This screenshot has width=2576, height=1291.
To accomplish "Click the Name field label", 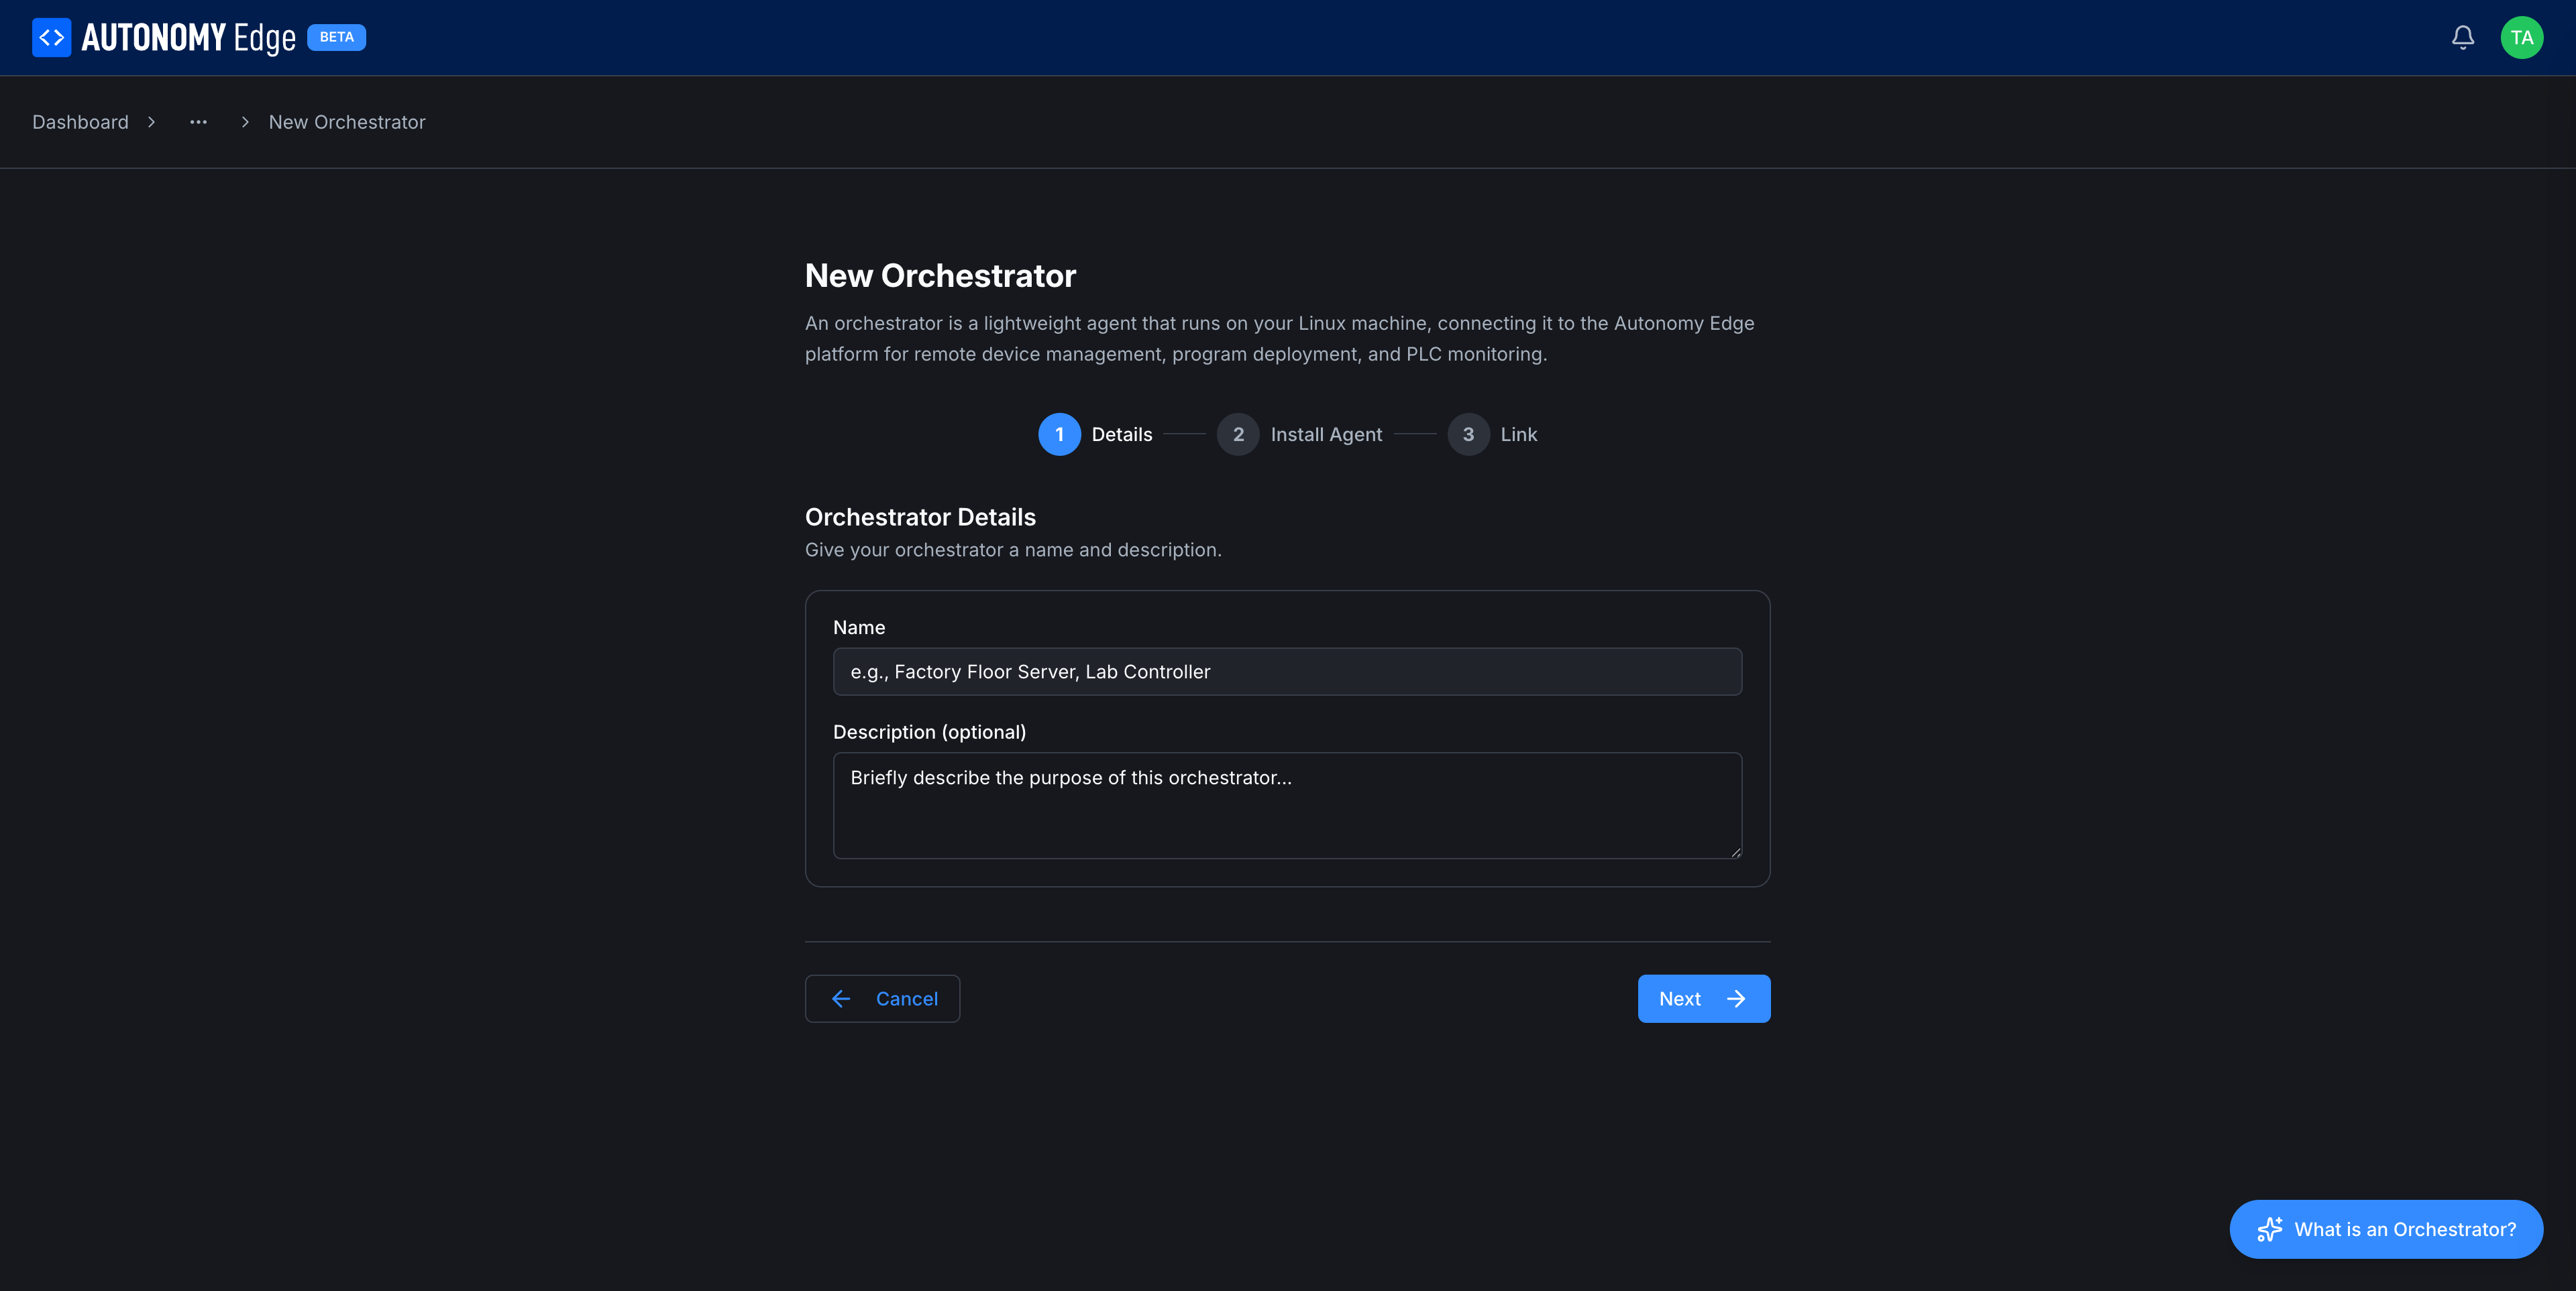I will click(x=859, y=627).
